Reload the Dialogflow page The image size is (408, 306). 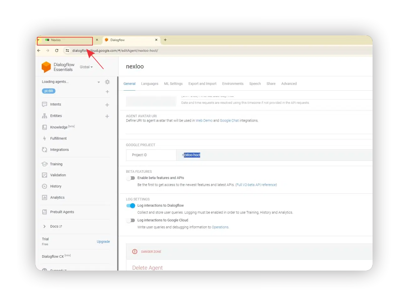(x=57, y=50)
